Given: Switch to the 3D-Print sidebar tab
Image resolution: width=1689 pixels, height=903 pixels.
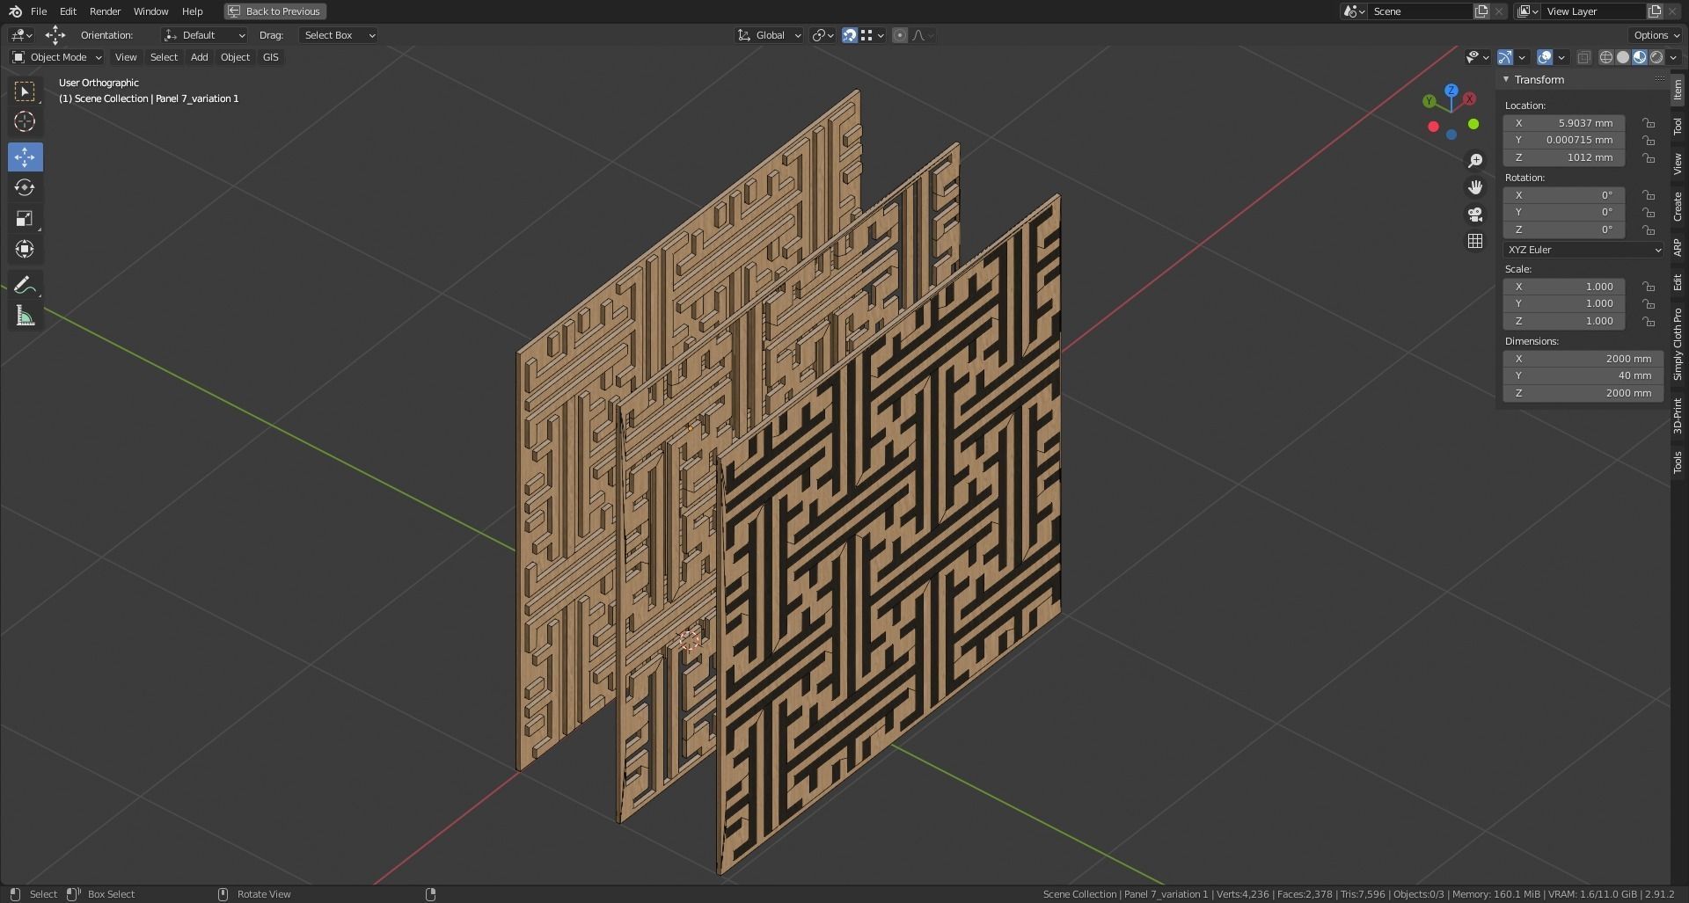Looking at the screenshot, I should [x=1678, y=416].
